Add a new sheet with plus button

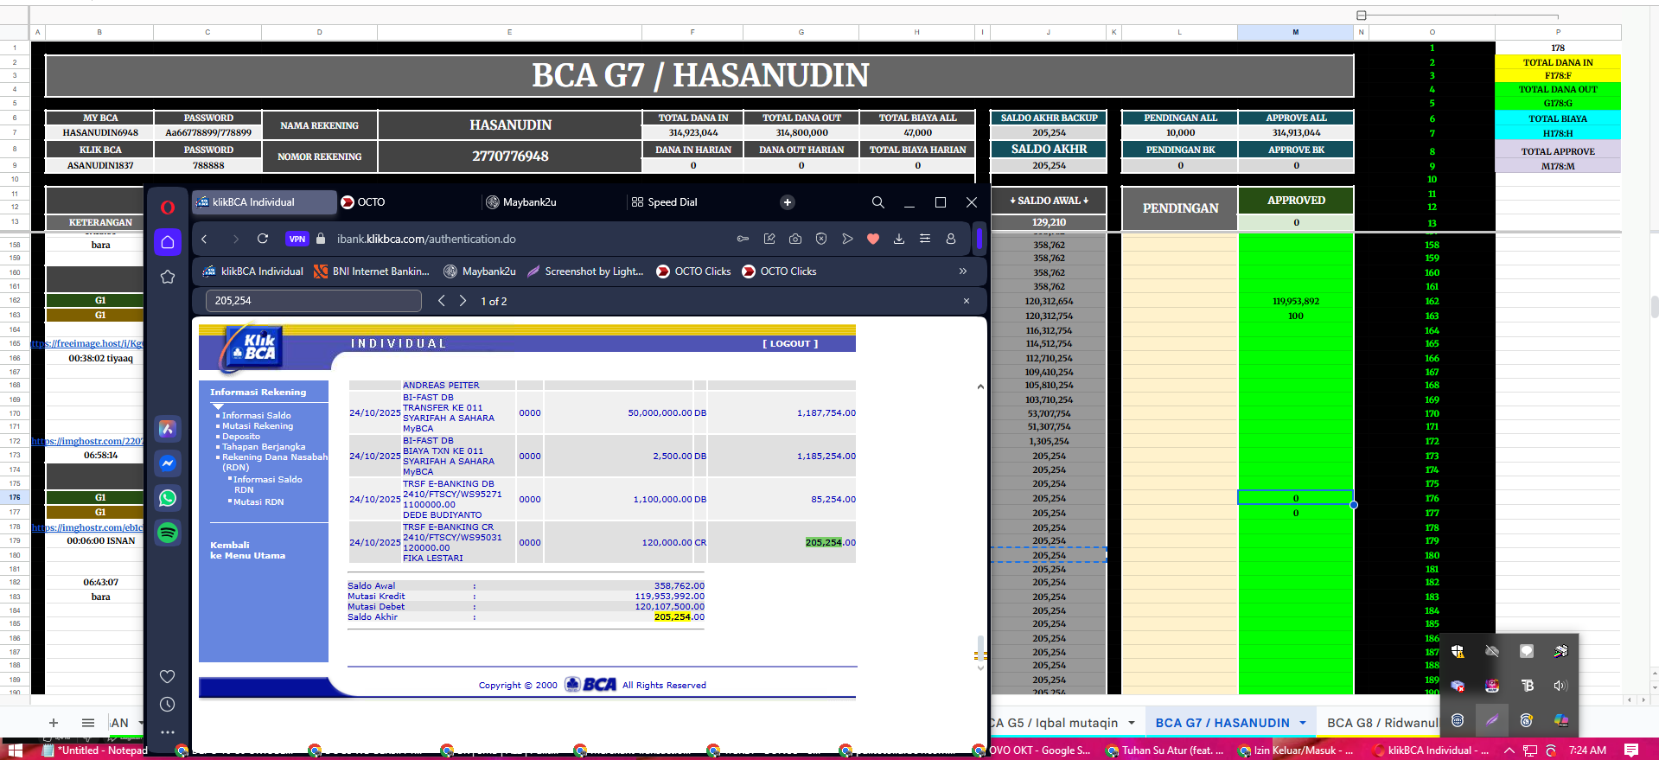[54, 723]
